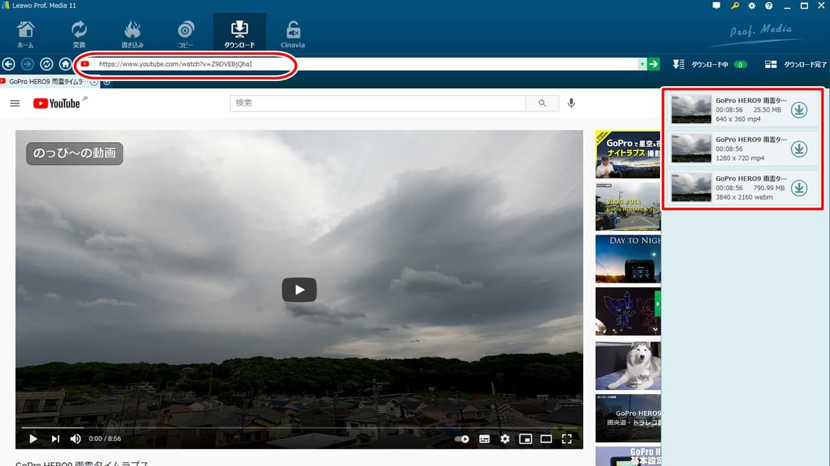This screenshot has width=830, height=466.
Task: Play the video with the center play button
Action: coord(299,290)
